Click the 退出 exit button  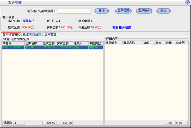click(x=163, y=11)
